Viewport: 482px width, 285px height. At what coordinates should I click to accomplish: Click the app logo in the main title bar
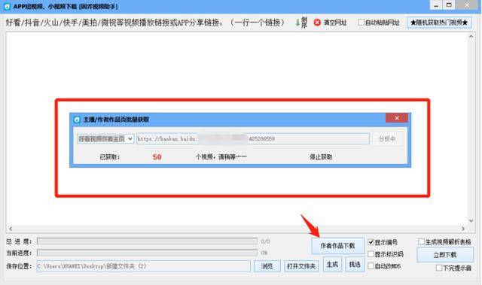click(7, 7)
